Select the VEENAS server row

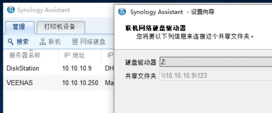[19, 83]
